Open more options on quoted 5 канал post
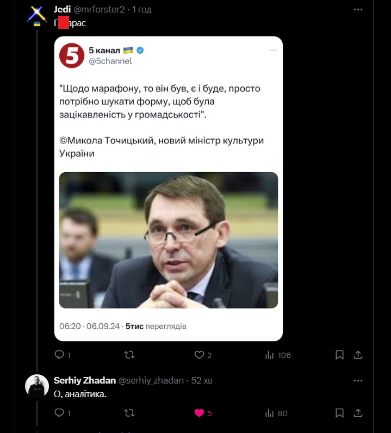 coord(273,51)
